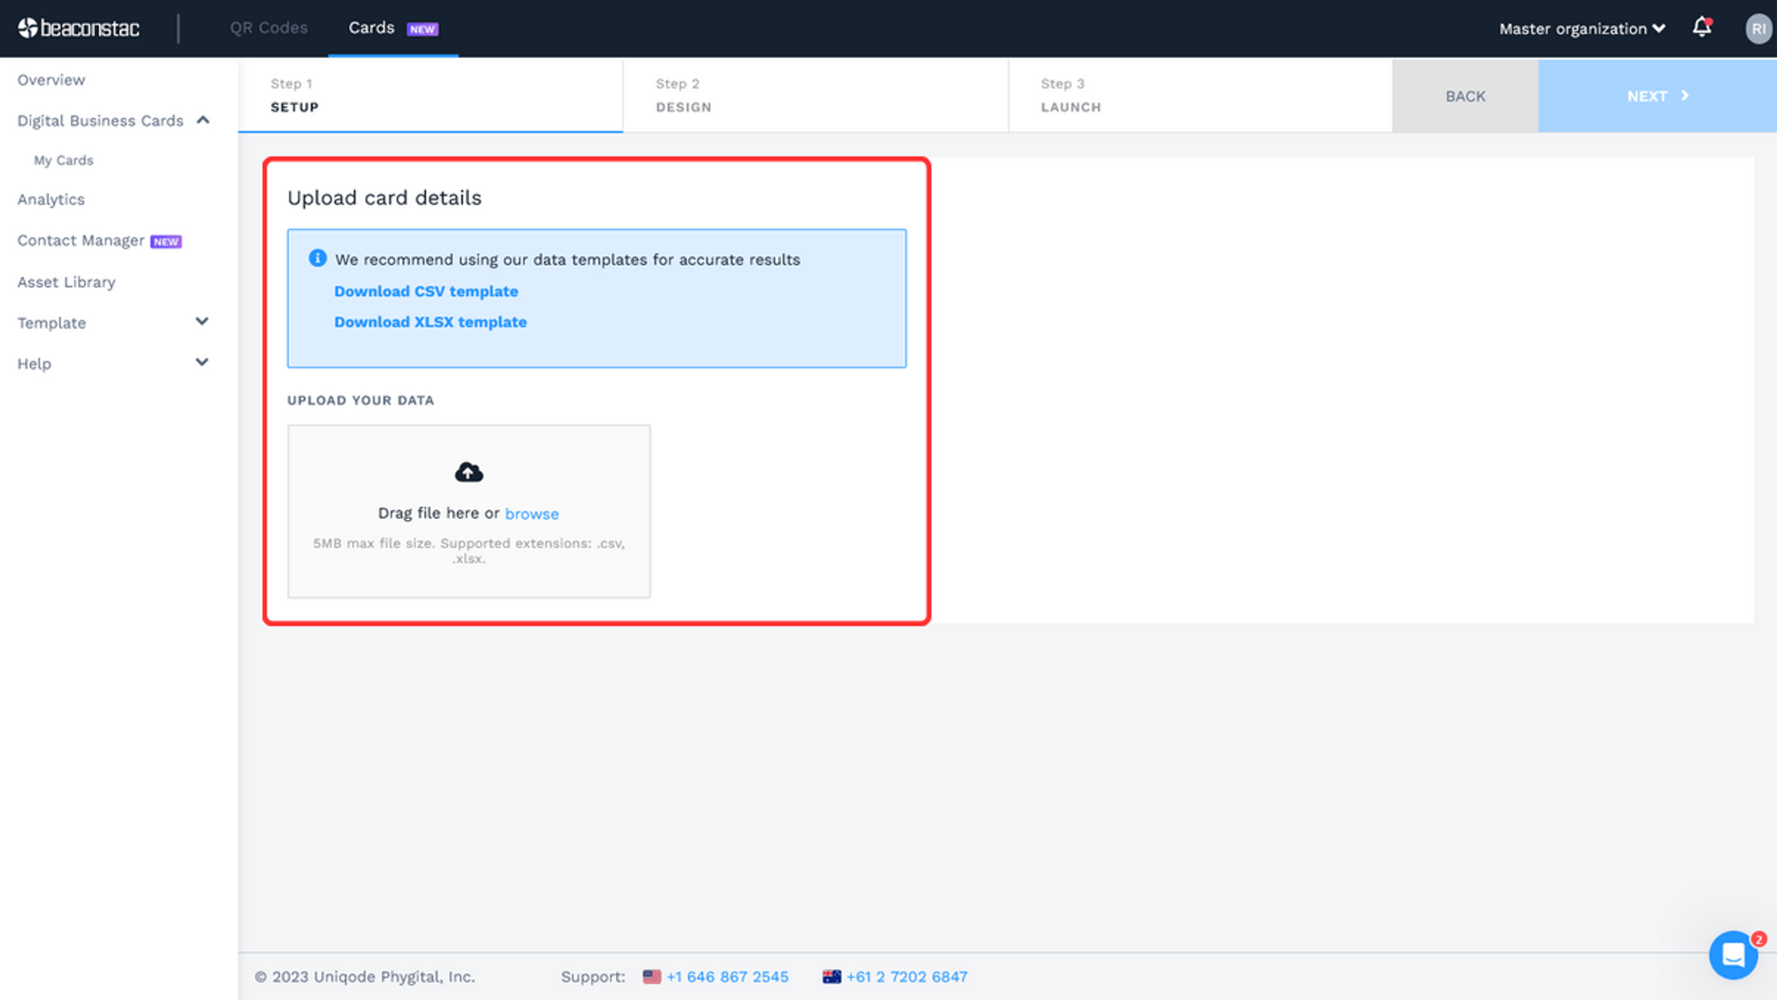The width and height of the screenshot is (1777, 1000).
Task: Download the XLSX template
Action: [430, 322]
